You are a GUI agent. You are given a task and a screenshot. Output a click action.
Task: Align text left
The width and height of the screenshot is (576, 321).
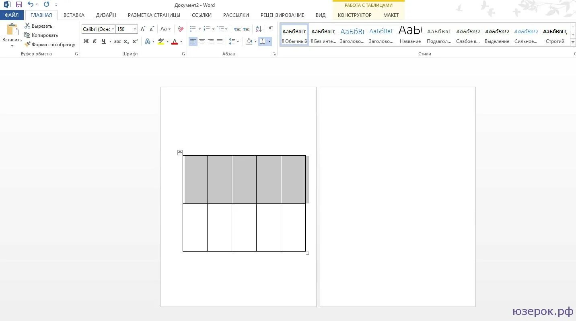tap(193, 41)
